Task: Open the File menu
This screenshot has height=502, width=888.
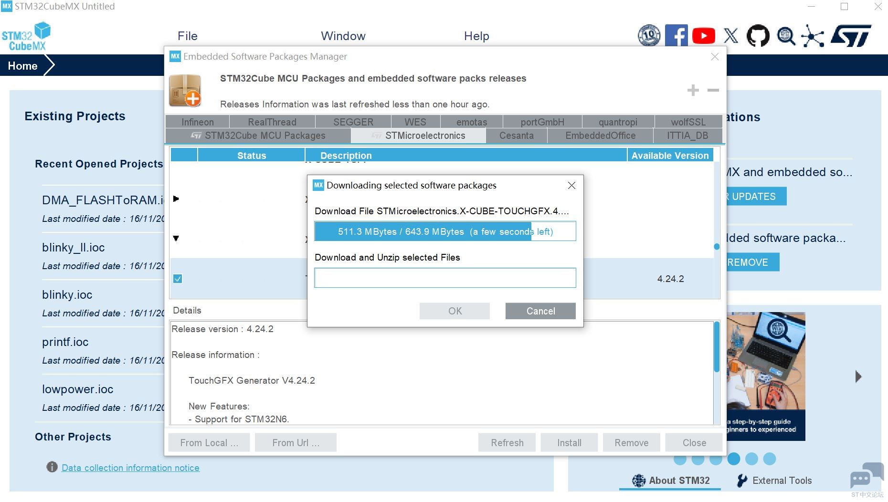Action: coord(188,36)
